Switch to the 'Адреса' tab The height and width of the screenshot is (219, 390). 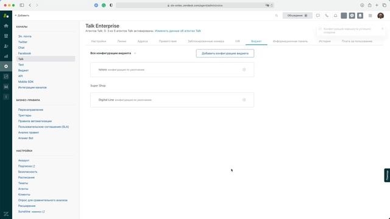pos(143,41)
